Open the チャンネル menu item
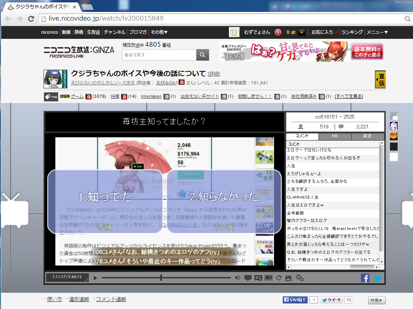 click(114, 32)
